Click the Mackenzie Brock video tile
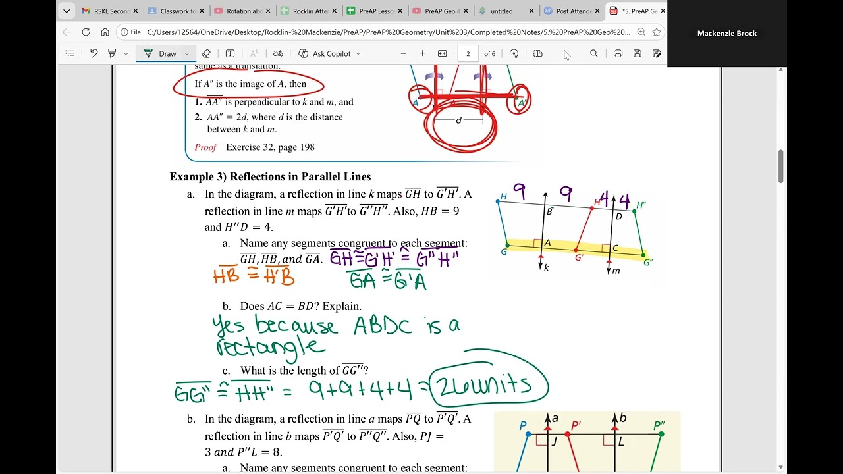 coord(727,33)
